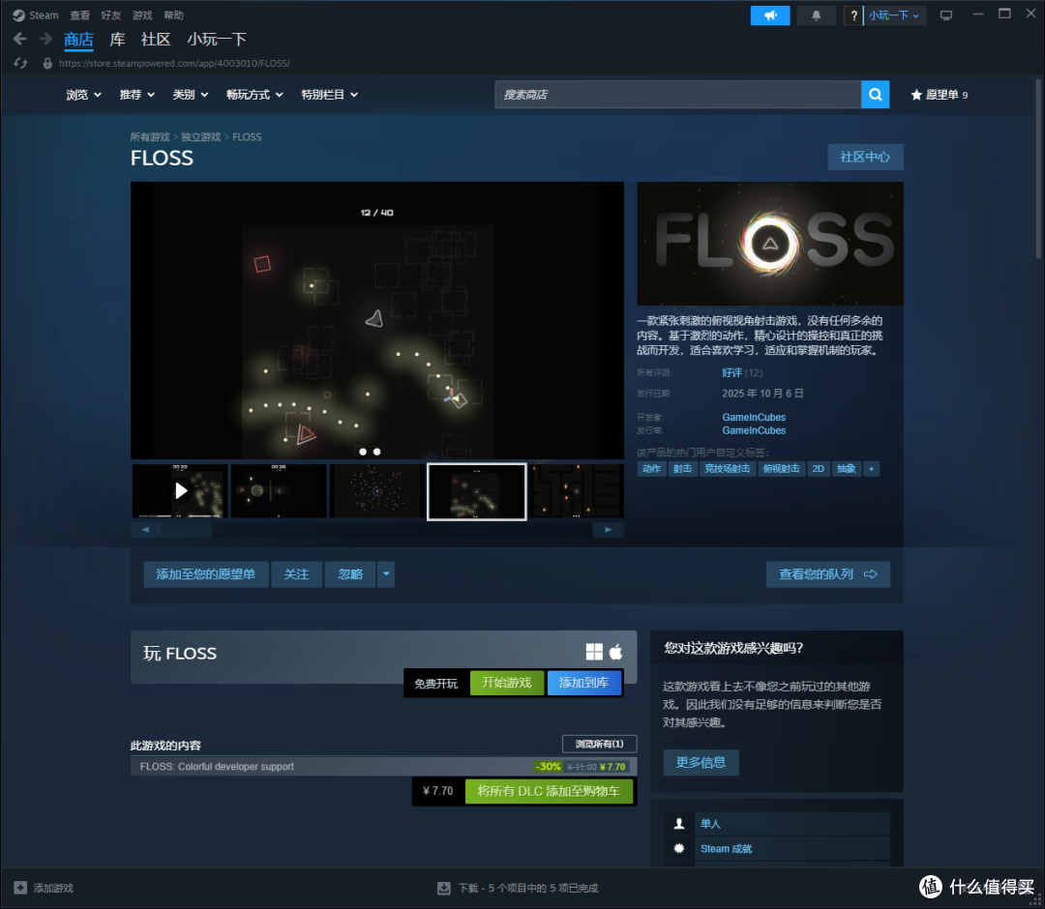
Task: Click the plus icon to add a tag
Action: 871,469
